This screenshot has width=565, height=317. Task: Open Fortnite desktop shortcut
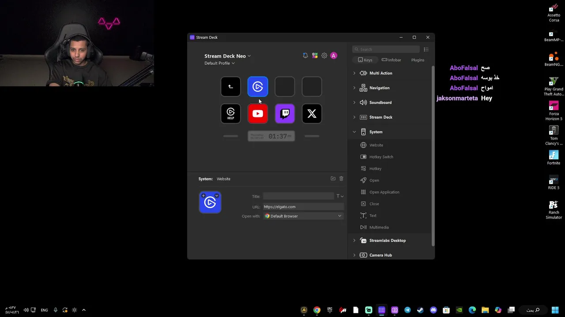click(x=554, y=158)
